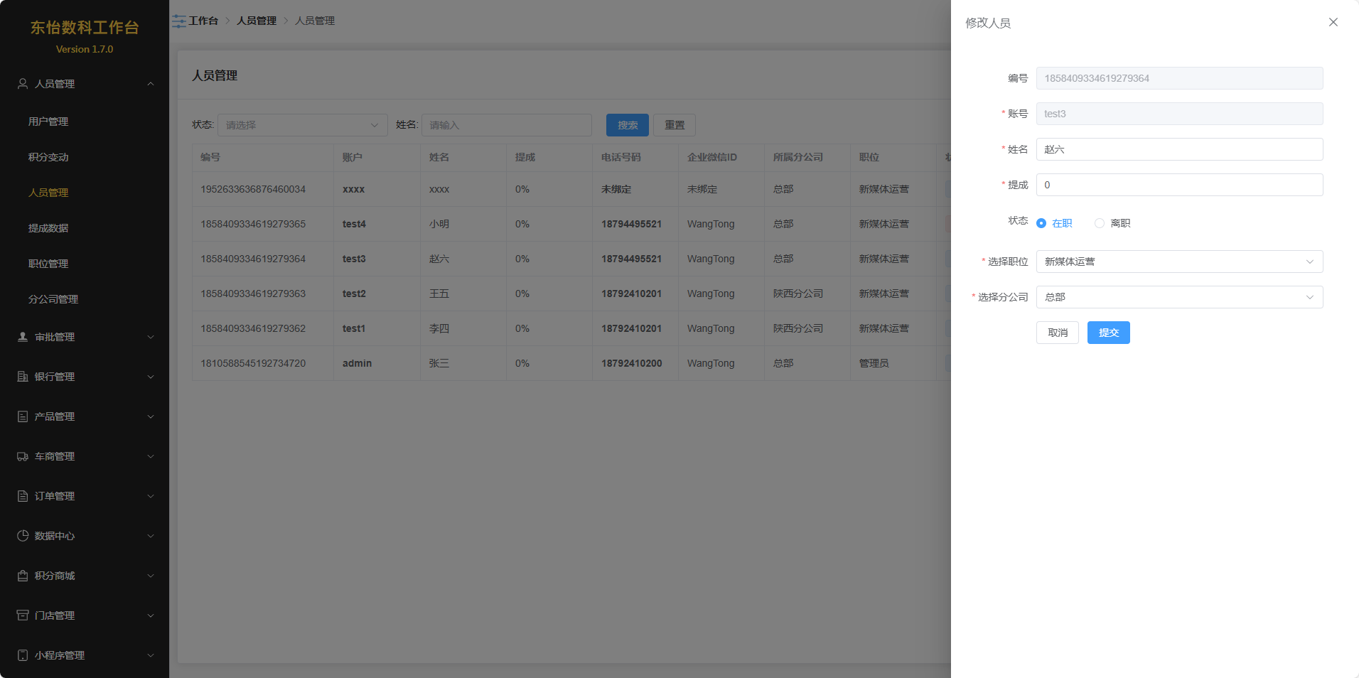This screenshot has height=678, width=1359.
Task: Expand the 订单管理 sidebar menu
Action: [x=85, y=496]
